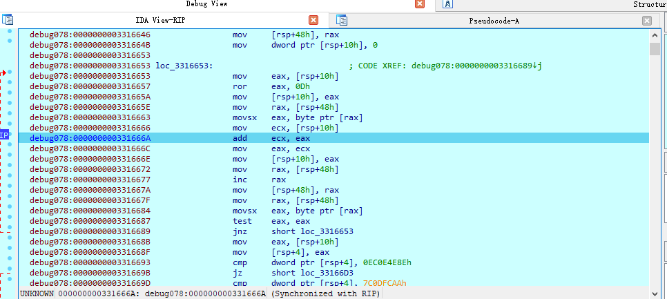Click the IDA View-RIP tab icon

point(8,19)
